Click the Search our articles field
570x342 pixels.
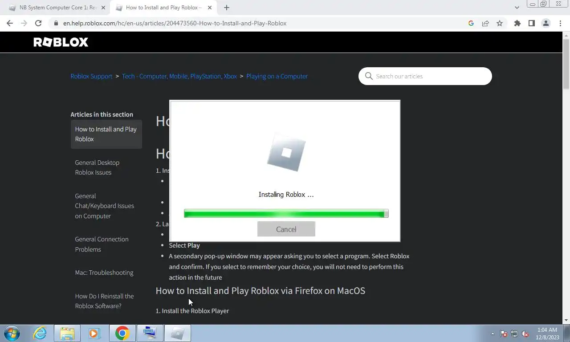(x=425, y=76)
